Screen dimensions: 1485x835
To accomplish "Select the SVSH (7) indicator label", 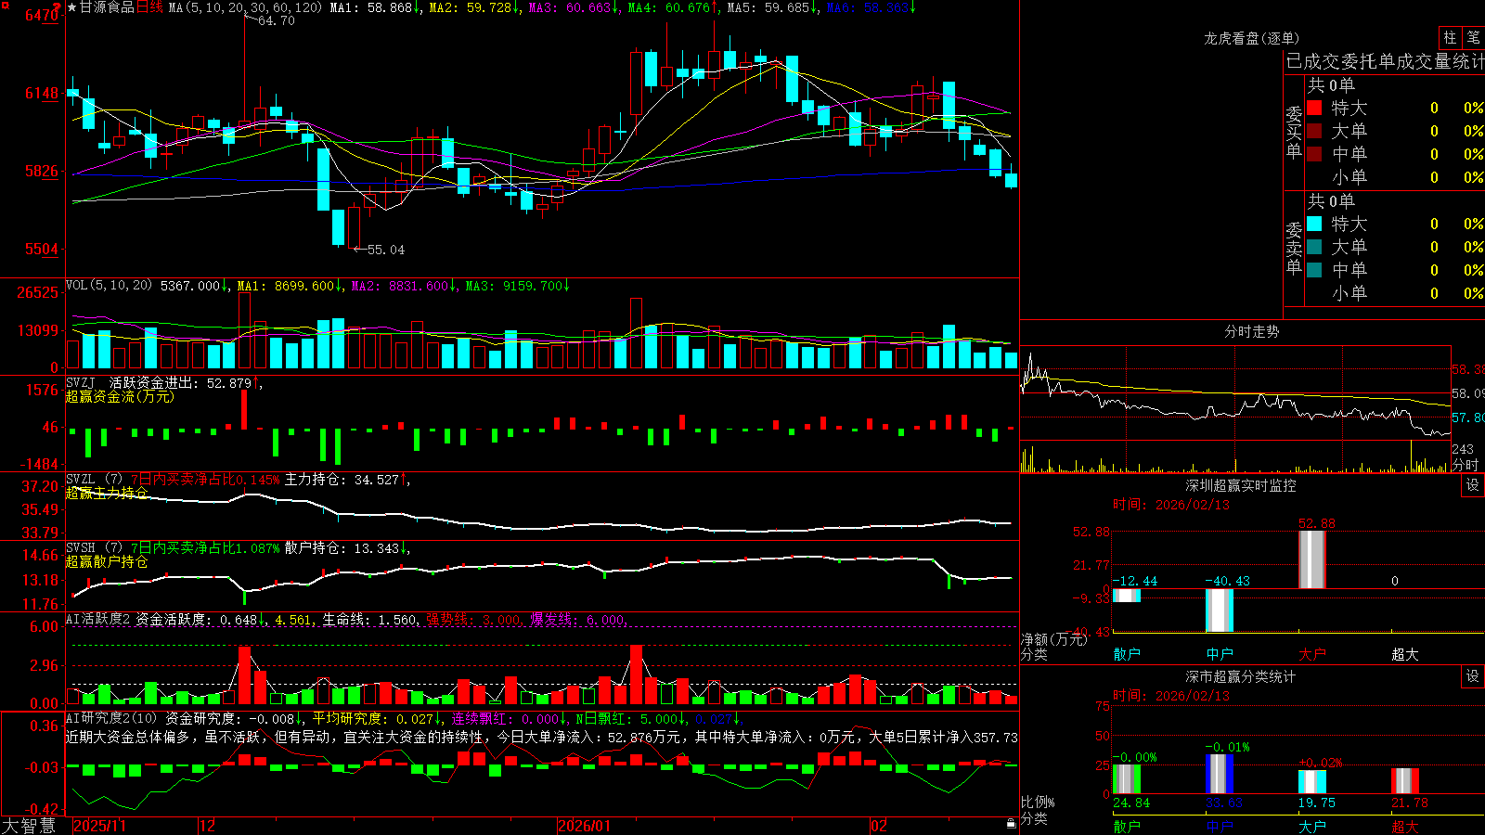I will (94, 548).
